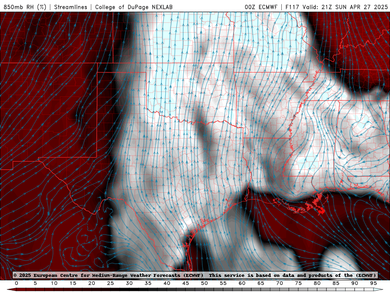Click the "0" value on the color scale
This screenshot has width=390, height=292.
pos(17,283)
